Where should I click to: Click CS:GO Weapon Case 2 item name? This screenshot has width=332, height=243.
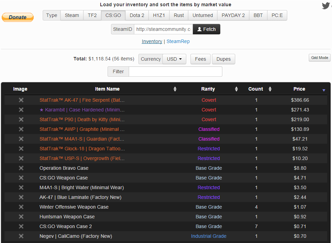click(x=66, y=227)
